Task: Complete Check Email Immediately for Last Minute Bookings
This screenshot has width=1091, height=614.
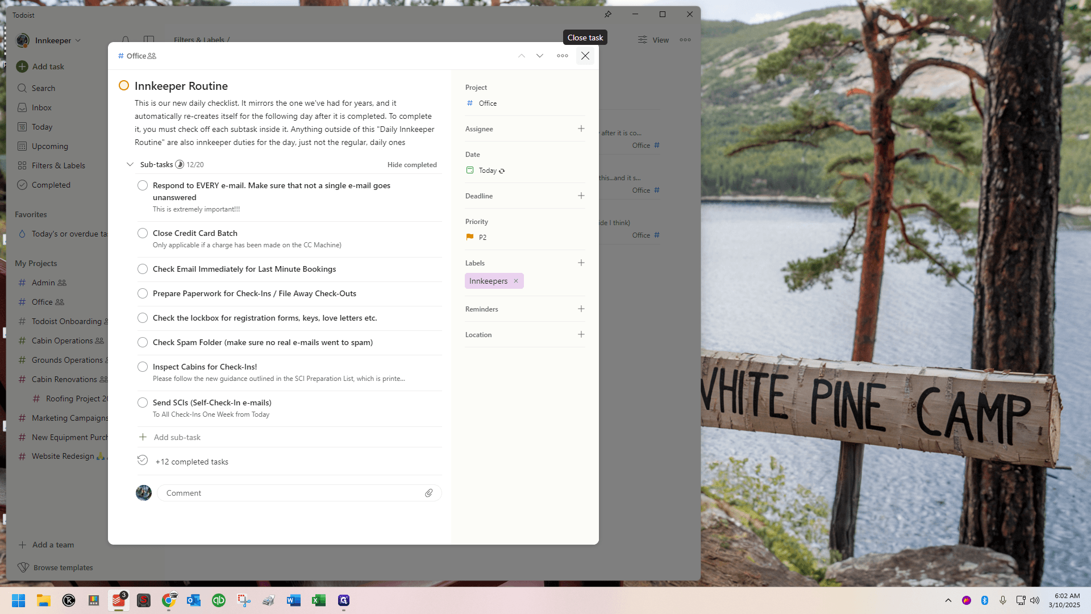Action: (143, 269)
